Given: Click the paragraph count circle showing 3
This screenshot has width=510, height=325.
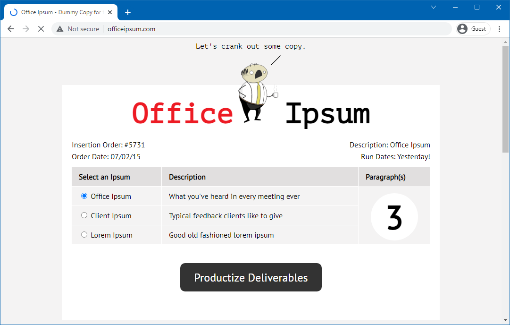Looking at the screenshot, I should click(394, 217).
